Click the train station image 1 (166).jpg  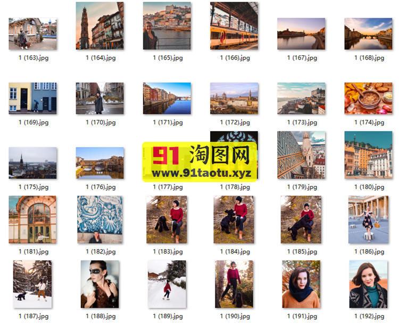(234, 25)
